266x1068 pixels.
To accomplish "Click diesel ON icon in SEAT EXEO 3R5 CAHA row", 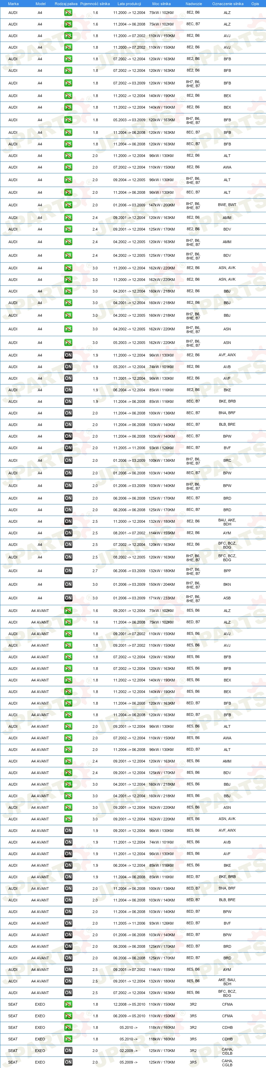I will (x=68, y=1062).
